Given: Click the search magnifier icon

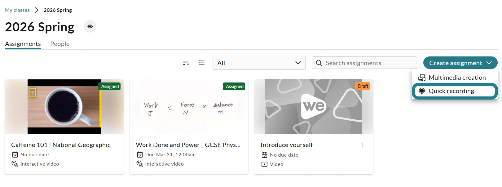Looking at the screenshot, I should 319,63.
